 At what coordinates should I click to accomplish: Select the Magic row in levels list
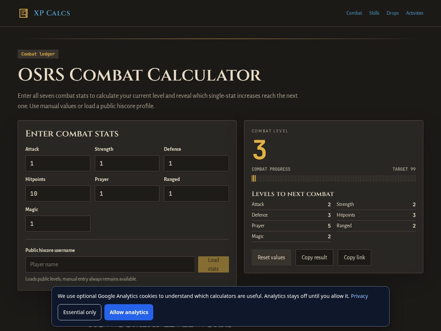pyautogui.click(x=291, y=236)
